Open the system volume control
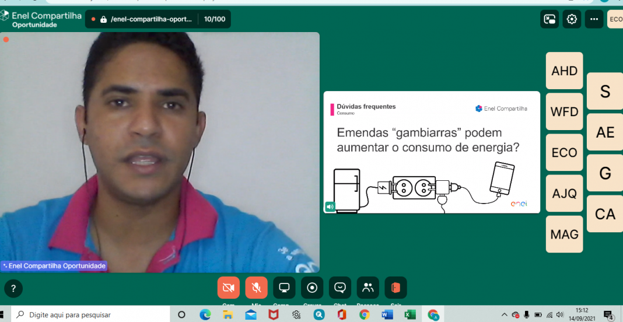The height and width of the screenshot is (322, 623). pyautogui.click(x=560, y=314)
